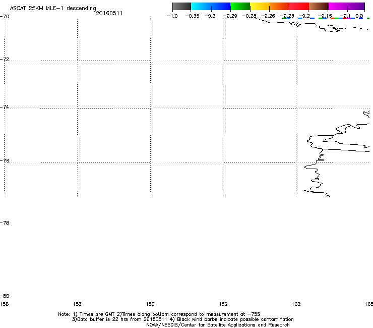Select the date label '20160511' under the title

(109, 13)
